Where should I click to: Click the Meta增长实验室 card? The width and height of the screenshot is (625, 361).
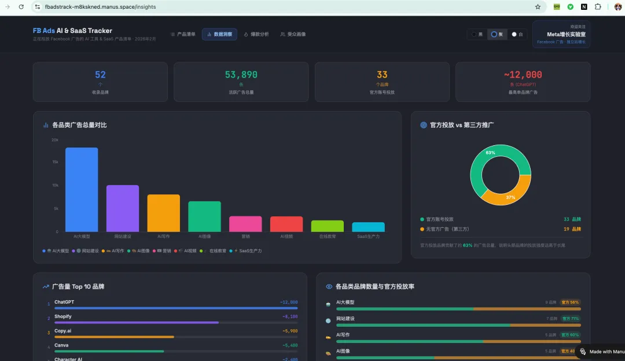click(561, 34)
